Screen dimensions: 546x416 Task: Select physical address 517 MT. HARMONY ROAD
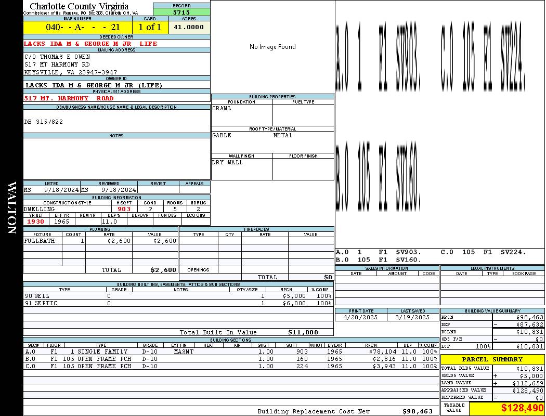(x=69, y=98)
